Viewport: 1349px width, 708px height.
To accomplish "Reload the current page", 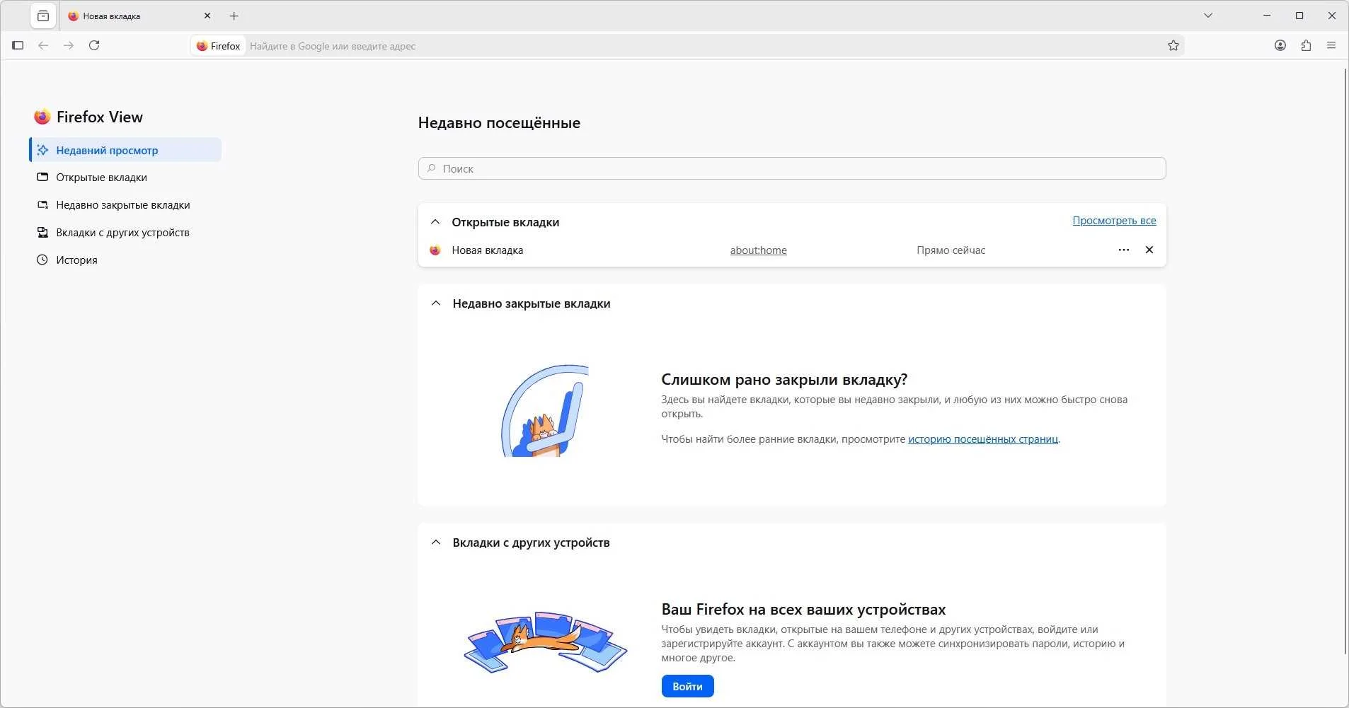I will [x=94, y=45].
